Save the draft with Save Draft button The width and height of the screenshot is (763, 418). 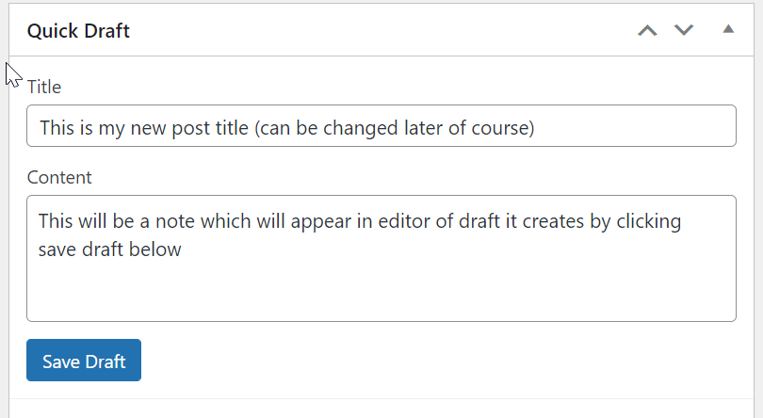point(84,360)
